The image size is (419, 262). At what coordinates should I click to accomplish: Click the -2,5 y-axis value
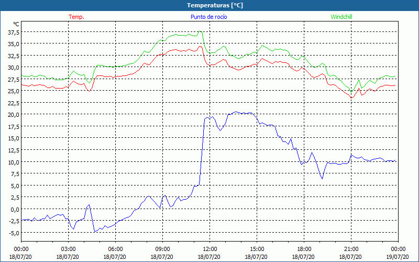click(14, 221)
